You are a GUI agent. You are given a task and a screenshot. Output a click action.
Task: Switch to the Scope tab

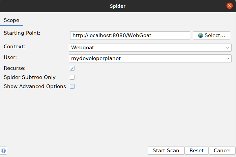point(11,20)
